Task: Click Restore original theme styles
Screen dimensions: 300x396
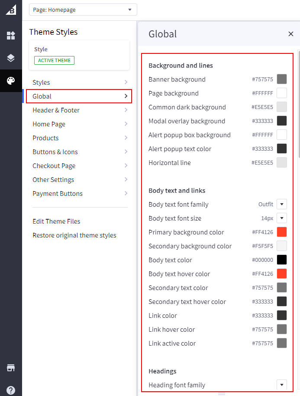Action: [x=74, y=235]
